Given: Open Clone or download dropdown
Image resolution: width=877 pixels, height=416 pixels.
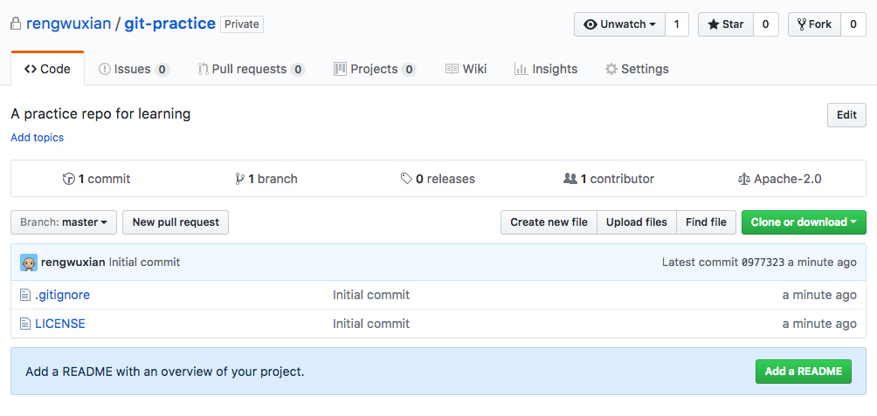Looking at the screenshot, I should pos(804,222).
